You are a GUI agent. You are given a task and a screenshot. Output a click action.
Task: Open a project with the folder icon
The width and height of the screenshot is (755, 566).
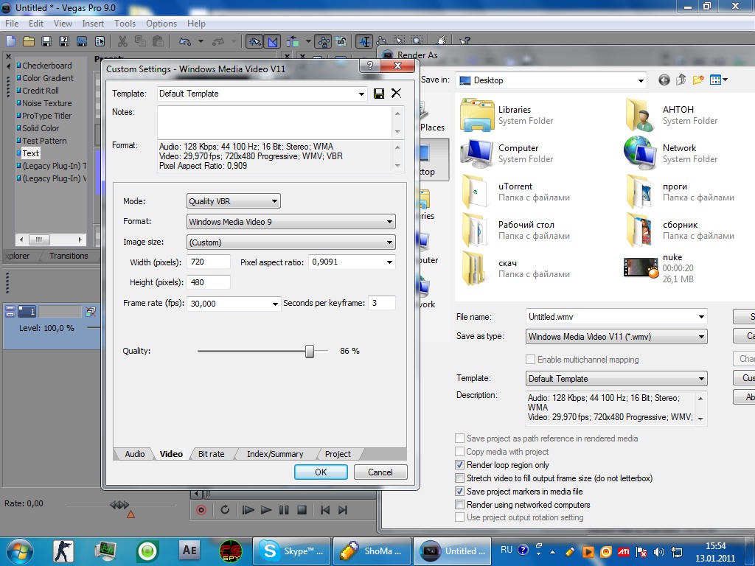point(29,41)
